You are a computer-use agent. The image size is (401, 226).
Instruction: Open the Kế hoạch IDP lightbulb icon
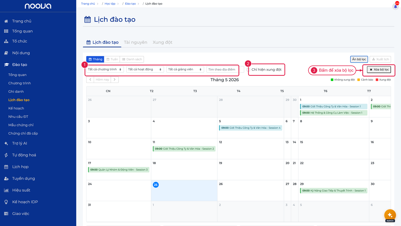tap(6, 202)
